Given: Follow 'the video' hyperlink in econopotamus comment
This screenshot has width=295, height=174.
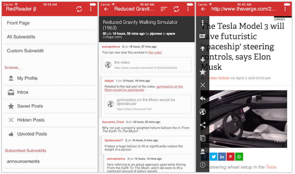Looking at the screenshot, I should pyautogui.click(x=155, y=52).
